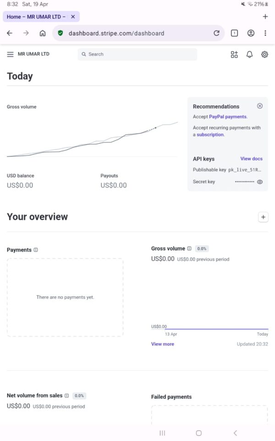Add a widget with the plus button
The image size is (275, 441).
(x=263, y=217)
